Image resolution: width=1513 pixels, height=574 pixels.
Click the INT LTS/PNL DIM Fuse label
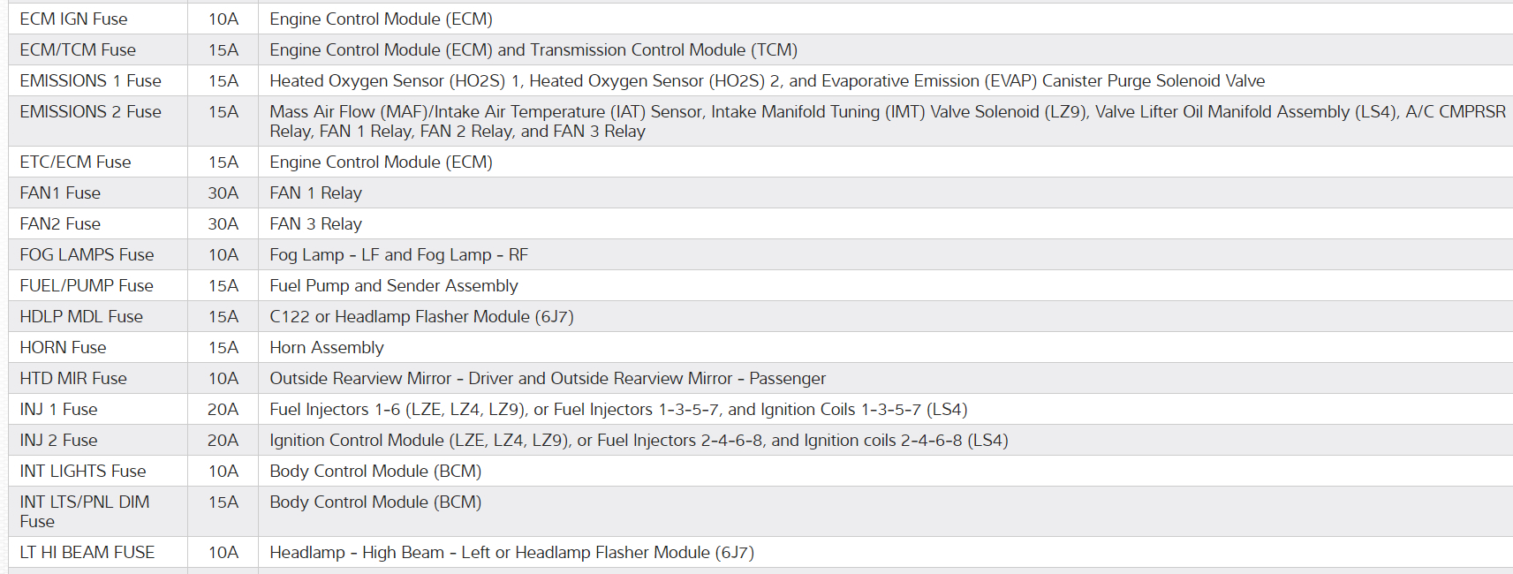tap(84, 511)
